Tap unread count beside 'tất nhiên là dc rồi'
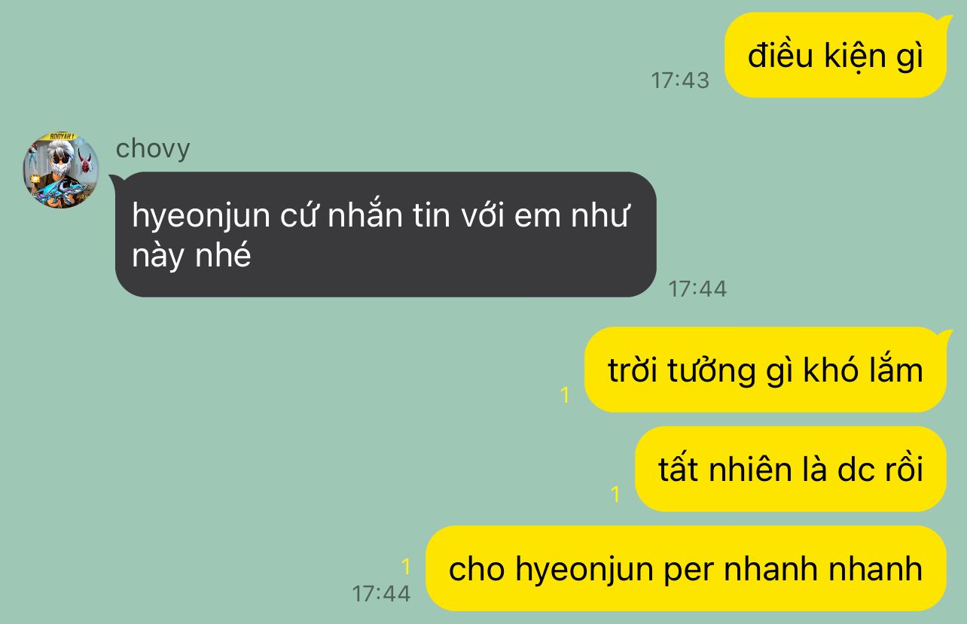 click(615, 495)
